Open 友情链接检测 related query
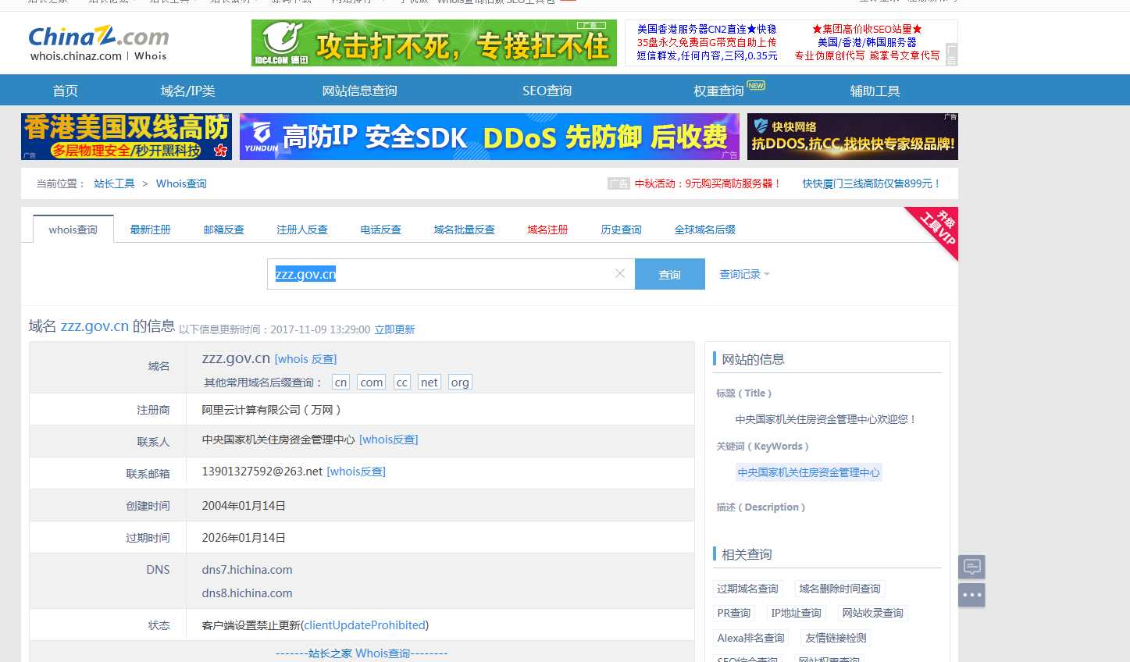Image resolution: width=1130 pixels, height=662 pixels. point(836,638)
